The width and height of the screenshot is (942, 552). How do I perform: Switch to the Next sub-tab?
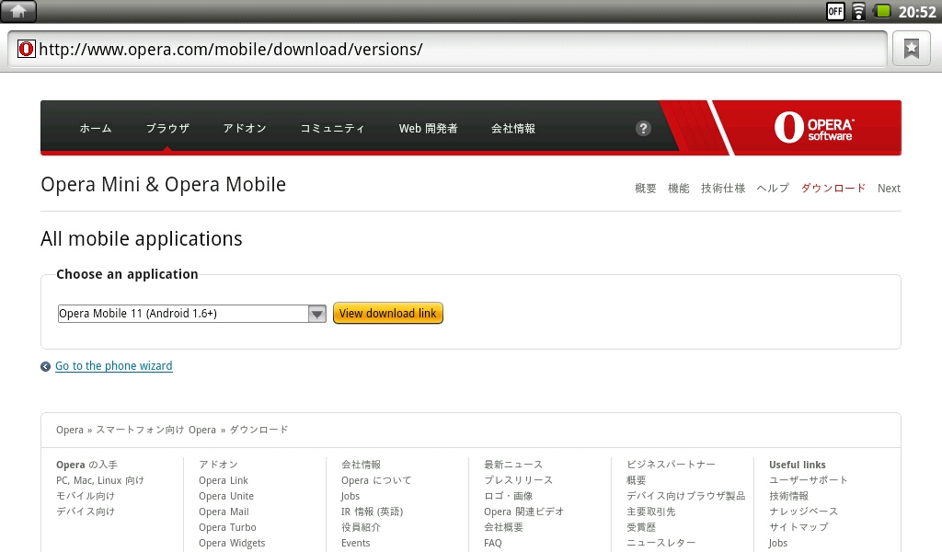(889, 188)
